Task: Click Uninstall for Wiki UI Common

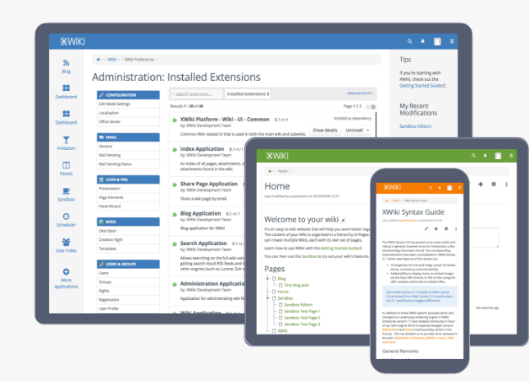Action: coord(354,130)
